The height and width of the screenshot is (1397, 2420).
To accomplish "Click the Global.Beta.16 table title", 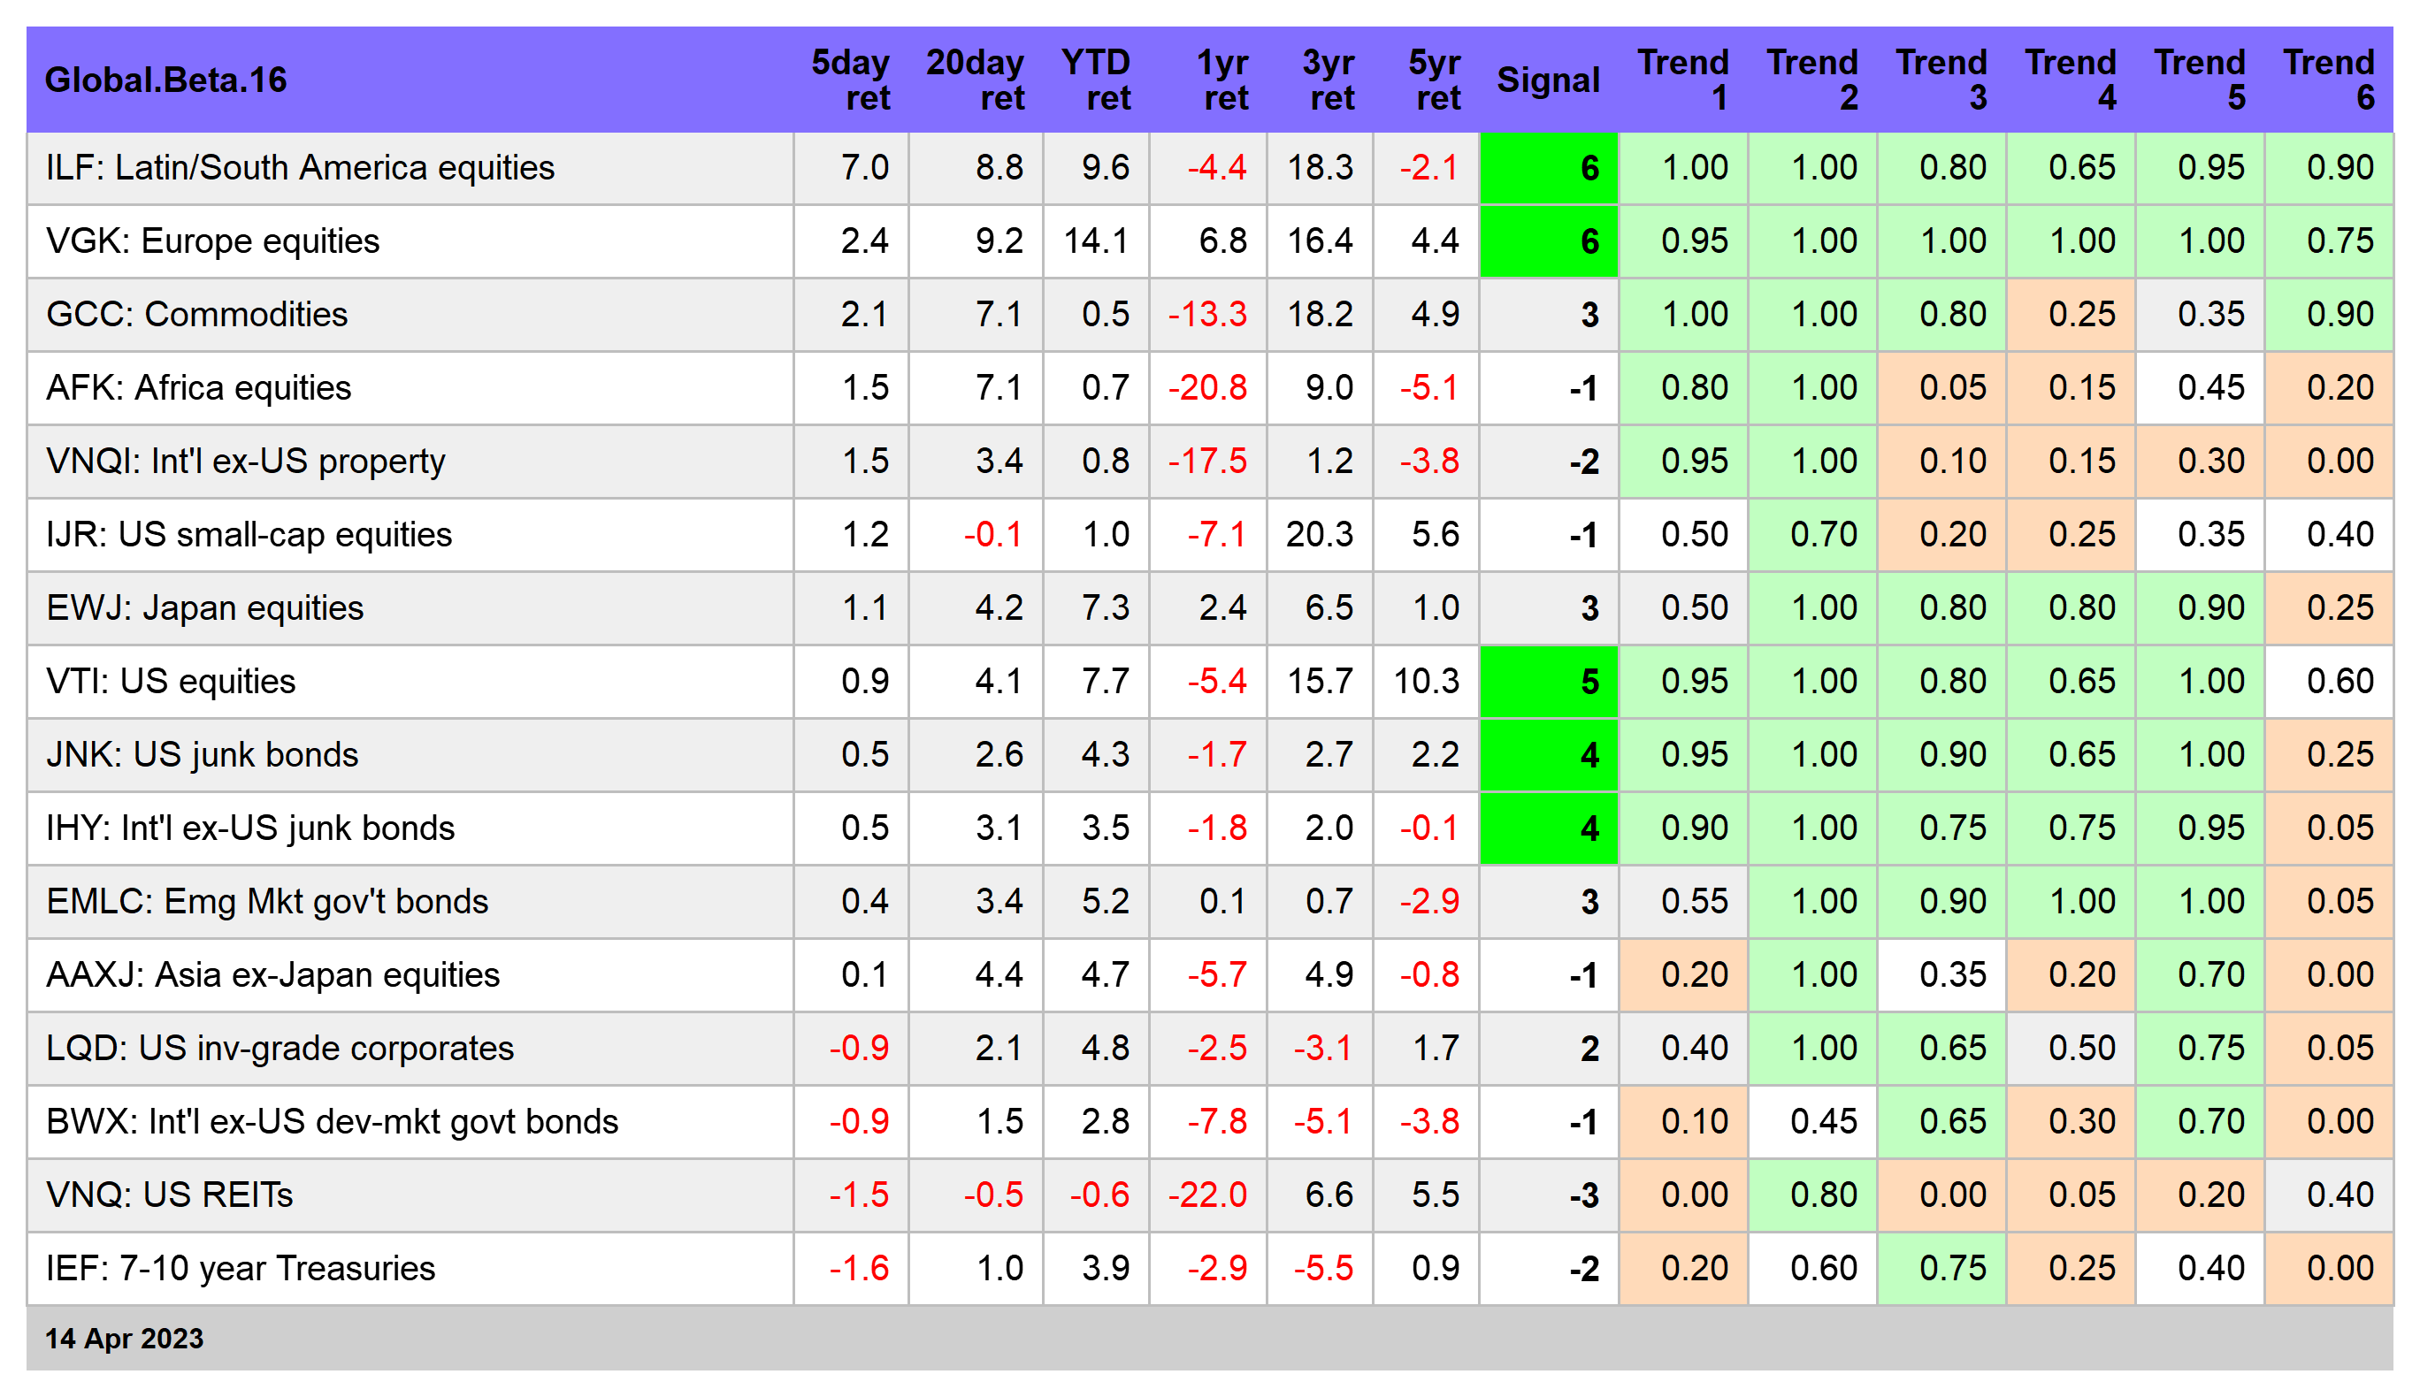I will coord(166,80).
